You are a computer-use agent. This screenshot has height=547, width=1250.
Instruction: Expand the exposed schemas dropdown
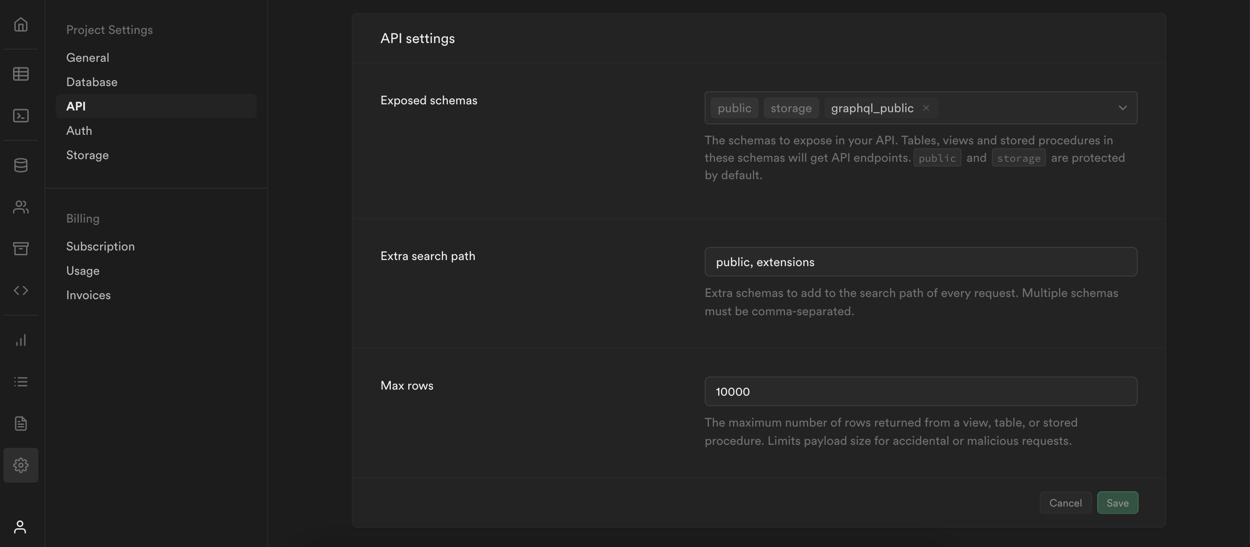(1123, 108)
